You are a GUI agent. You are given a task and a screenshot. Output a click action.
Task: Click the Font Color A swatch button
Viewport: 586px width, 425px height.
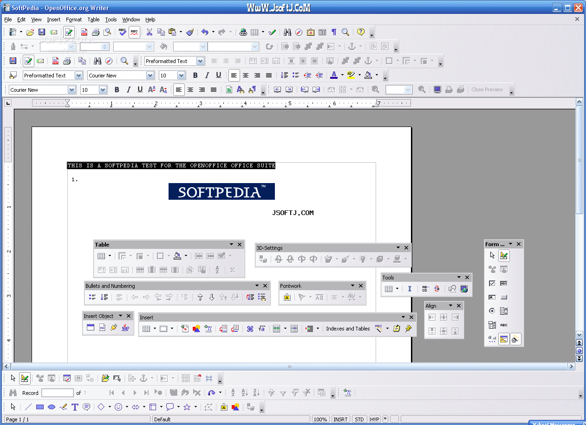click(x=334, y=76)
